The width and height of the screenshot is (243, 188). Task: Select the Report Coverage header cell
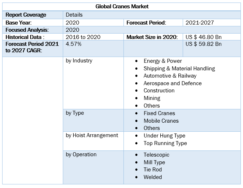coord(26,15)
